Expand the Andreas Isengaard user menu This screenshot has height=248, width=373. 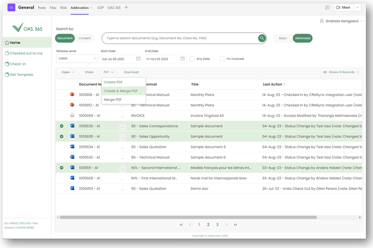342,21
